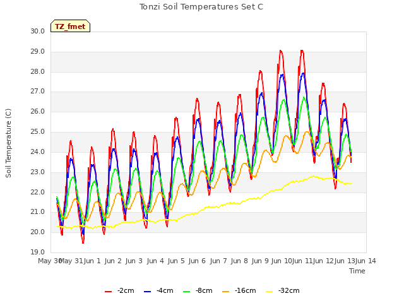Click the Jun 5 x-axis date label
Viewport: 404px width, 303px height.
click(176, 261)
